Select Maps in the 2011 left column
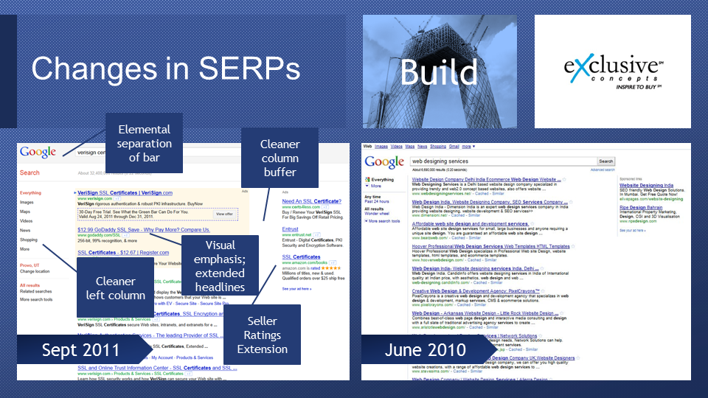Screen dimensions: 708x398 [x=25, y=212]
